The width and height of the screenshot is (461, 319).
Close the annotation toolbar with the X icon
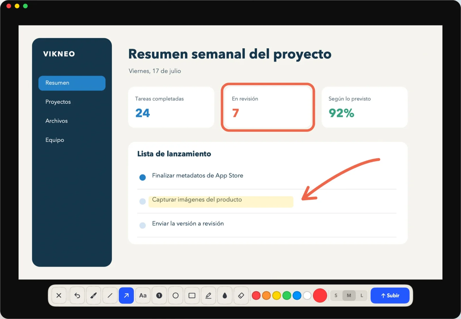(59, 295)
